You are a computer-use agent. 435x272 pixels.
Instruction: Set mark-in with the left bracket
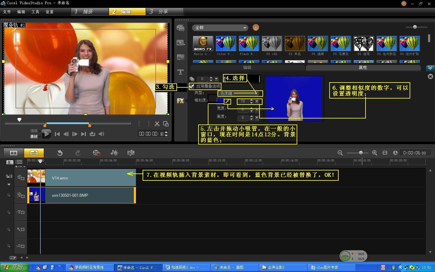[x=140, y=124]
